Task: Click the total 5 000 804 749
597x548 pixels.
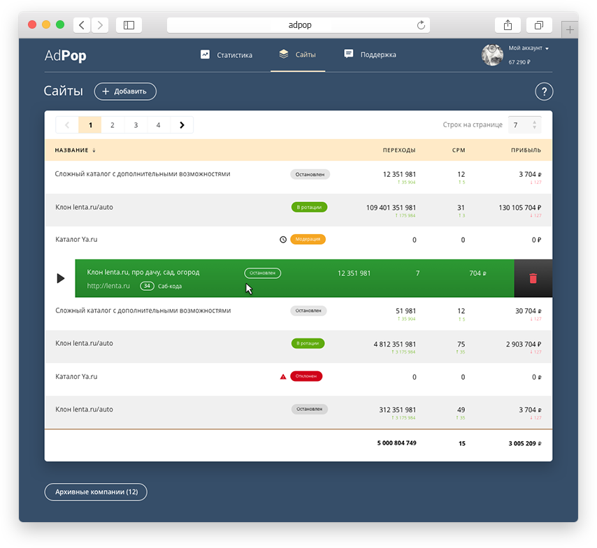Action: (397, 443)
